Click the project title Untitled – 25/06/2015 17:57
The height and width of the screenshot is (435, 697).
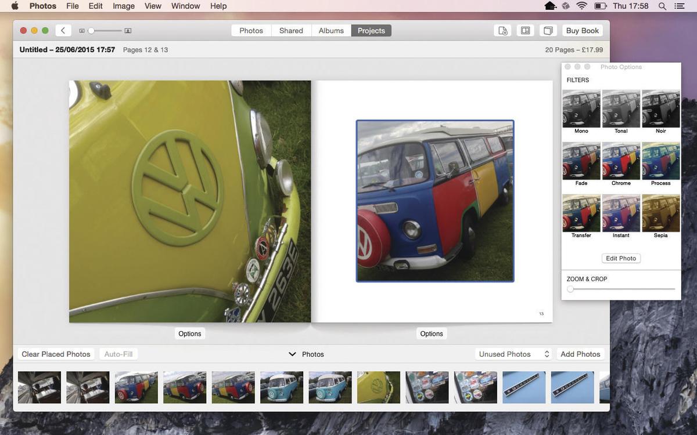tap(67, 50)
